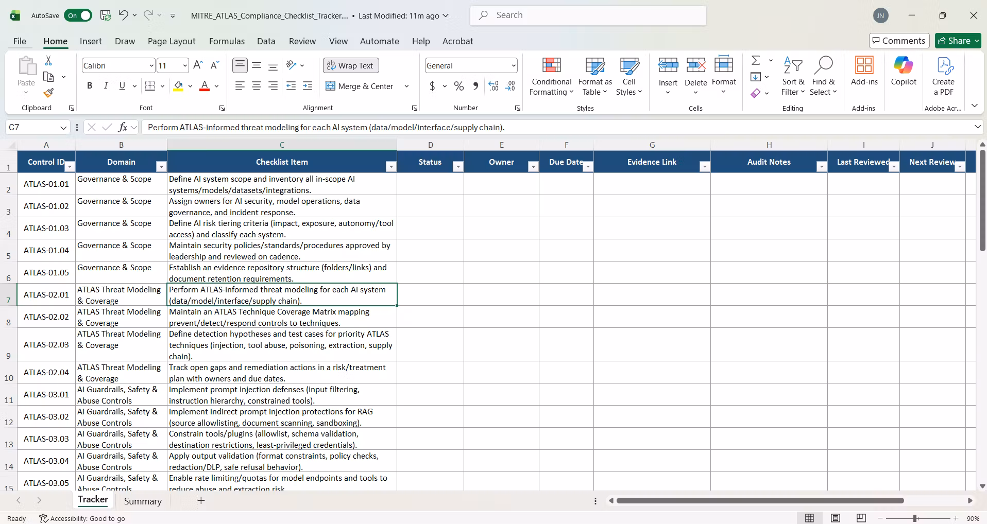Toggle Top Align vertical alignment
Screen dimensions: 987x524
click(240, 65)
